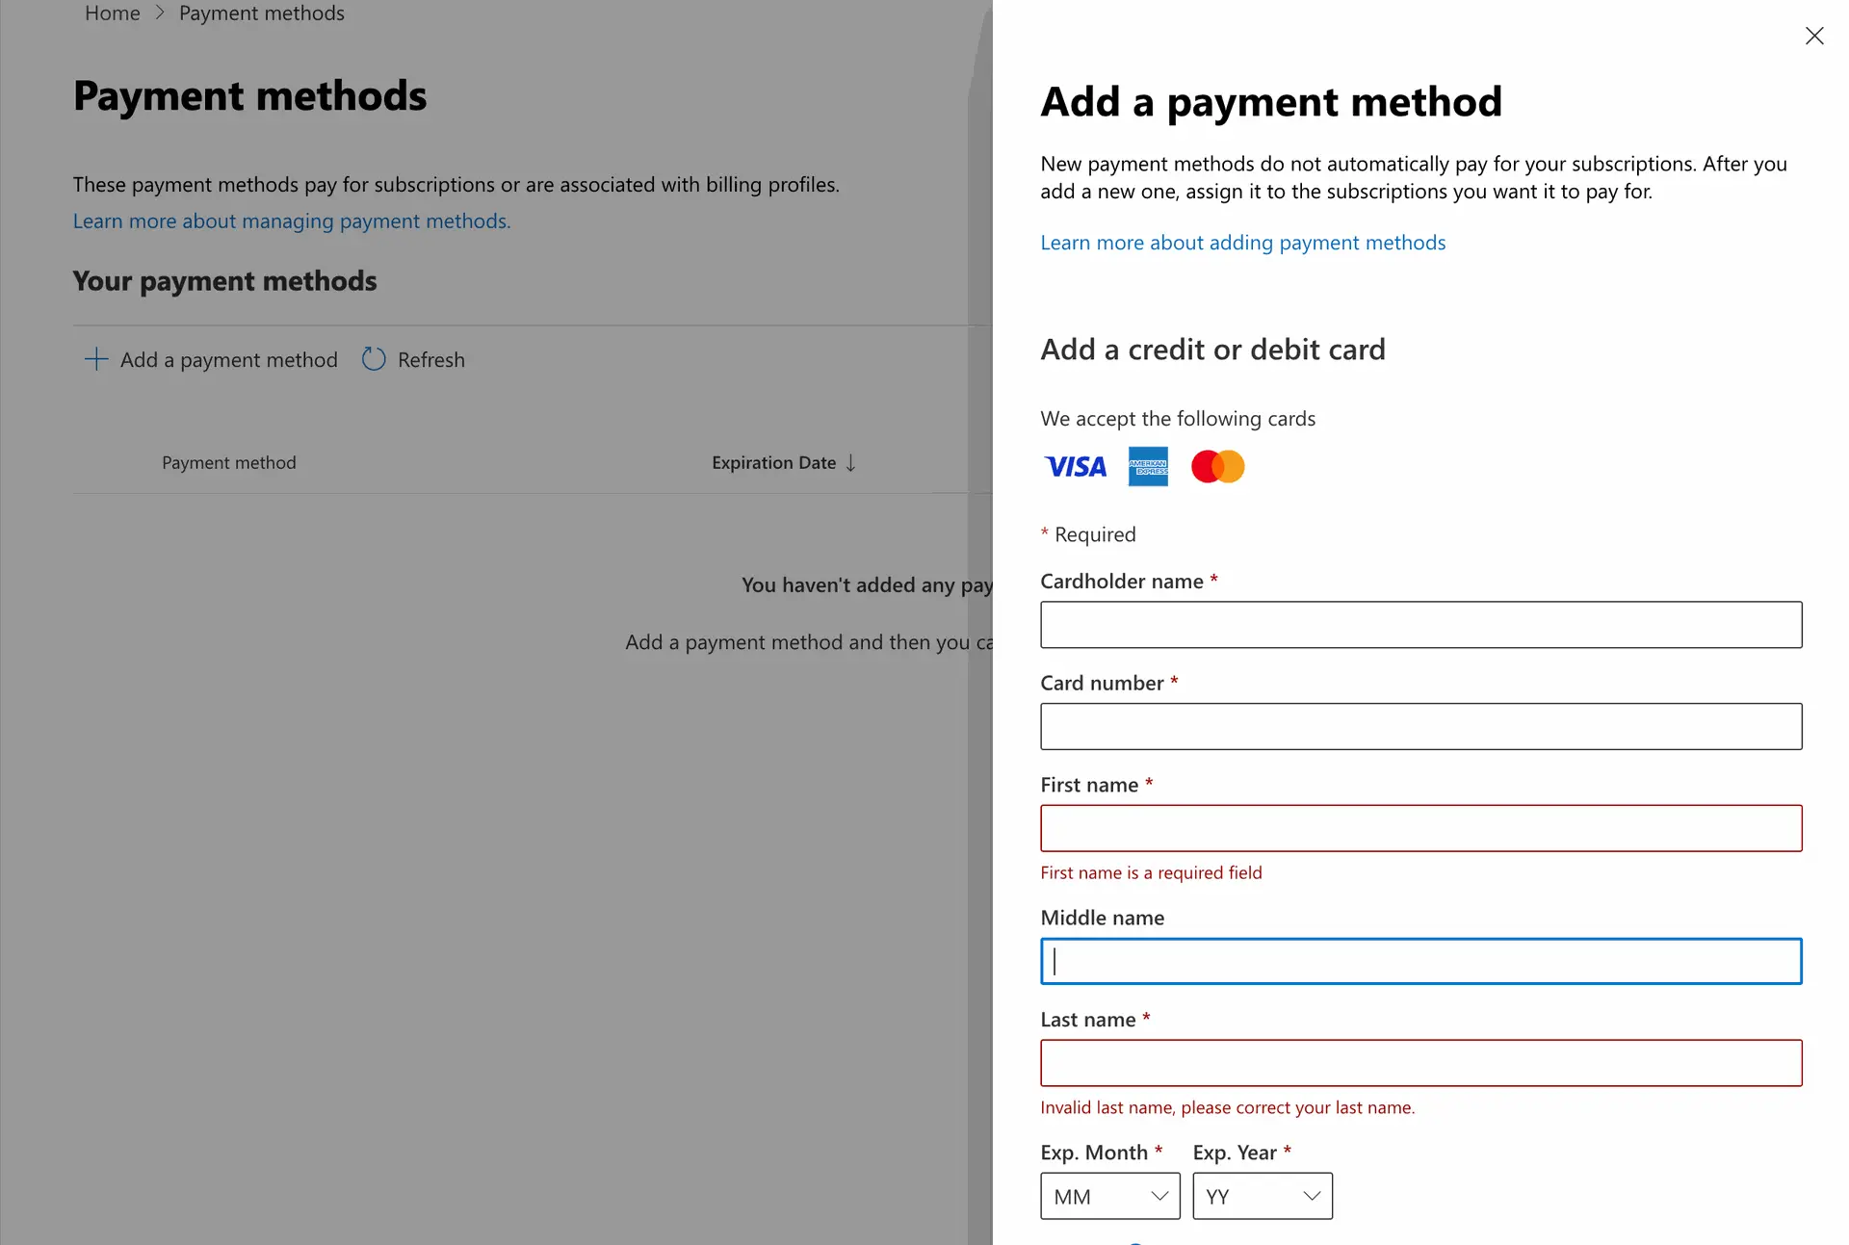Click the Payment method column header
This screenshot has height=1245, width=1849.
(x=229, y=463)
